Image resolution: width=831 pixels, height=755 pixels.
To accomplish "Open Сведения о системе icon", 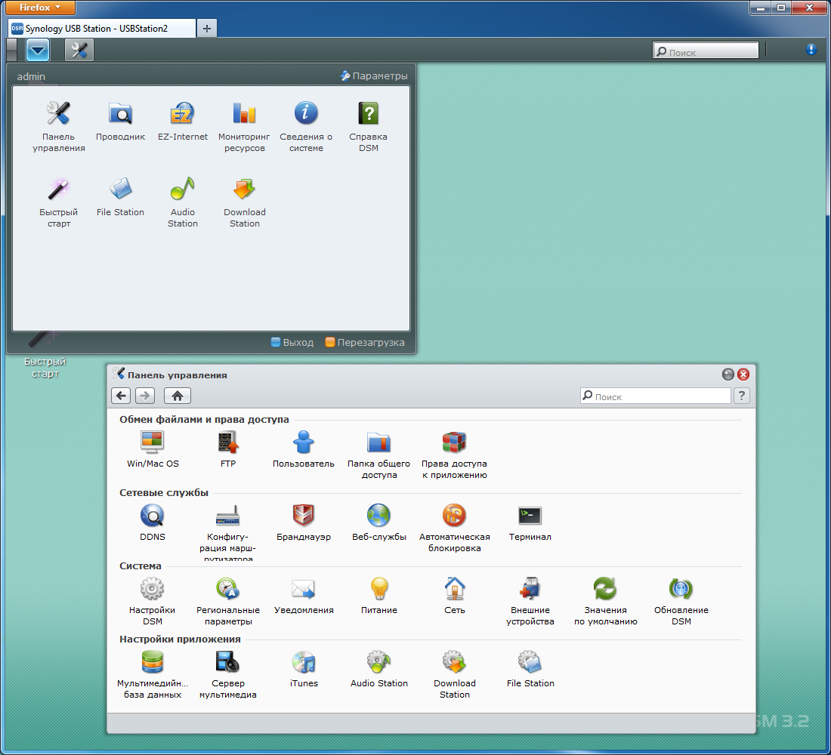I will (306, 126).
